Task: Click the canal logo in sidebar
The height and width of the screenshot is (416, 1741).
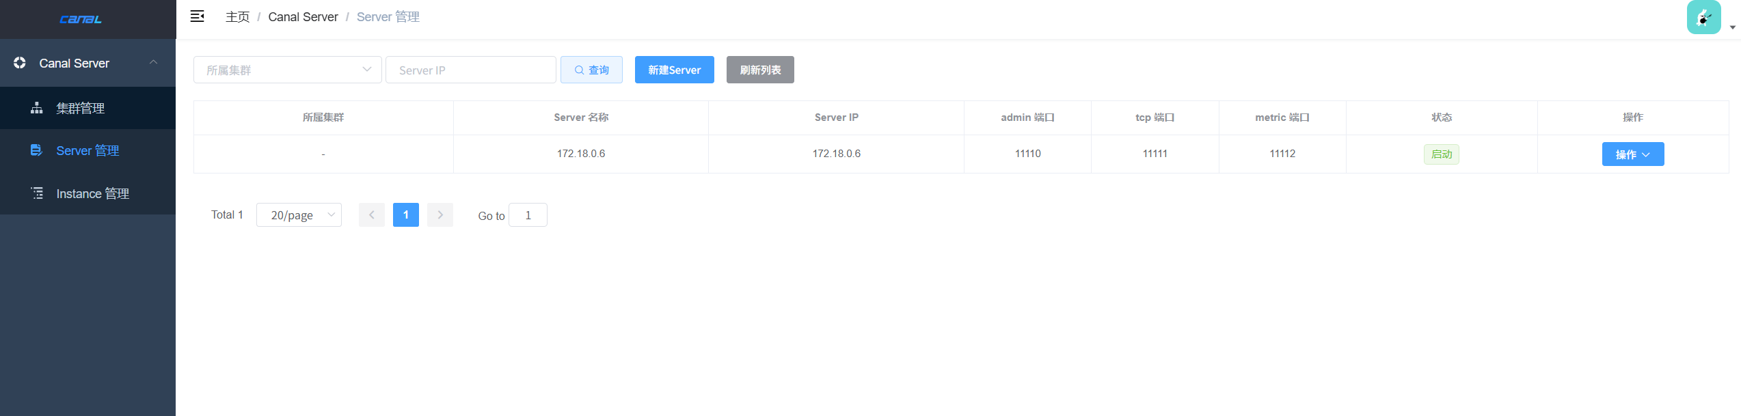Action: [x=81, y=19]
